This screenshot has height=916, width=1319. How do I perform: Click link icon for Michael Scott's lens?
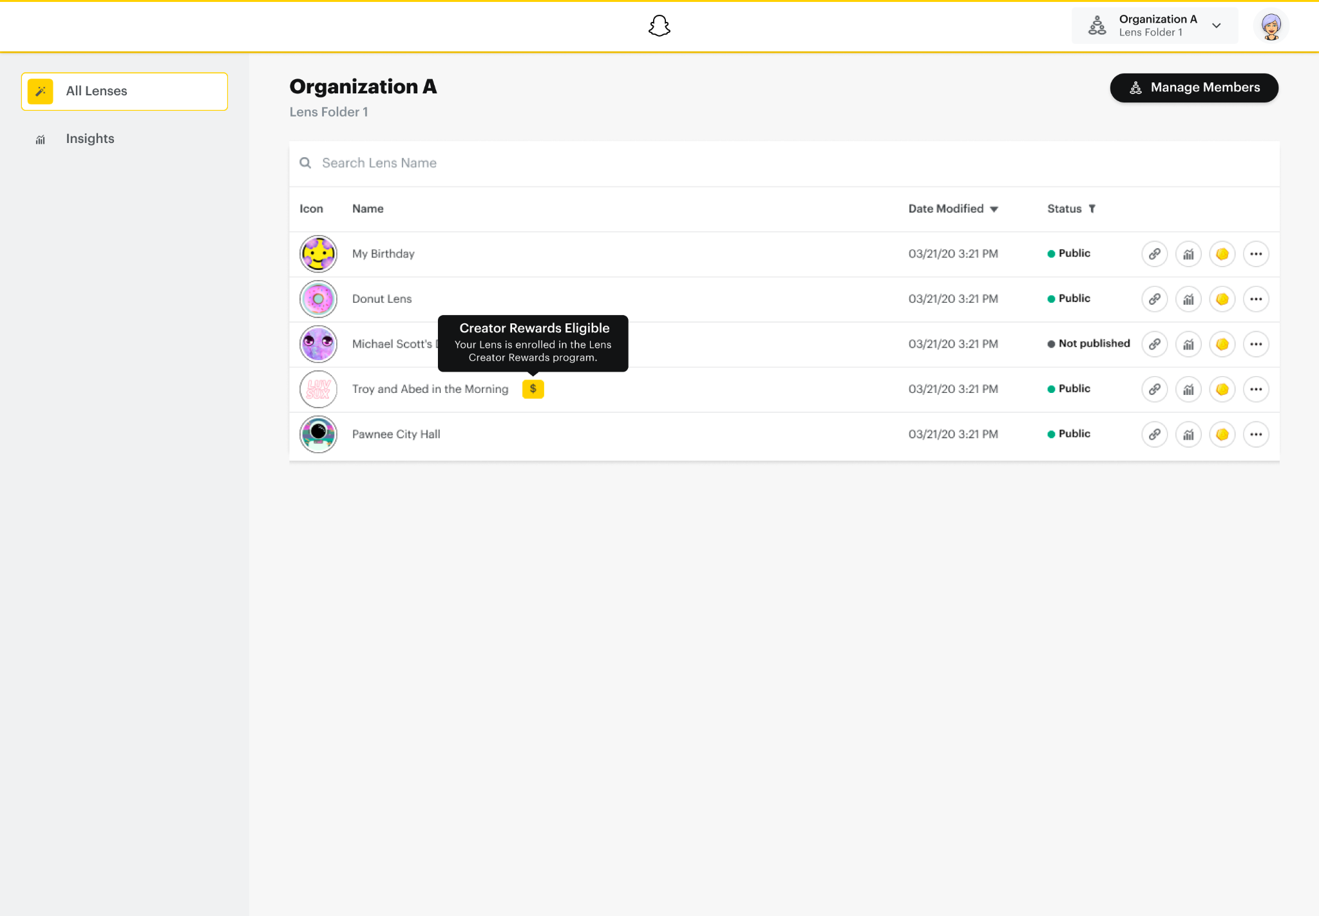coord(1154,344)
